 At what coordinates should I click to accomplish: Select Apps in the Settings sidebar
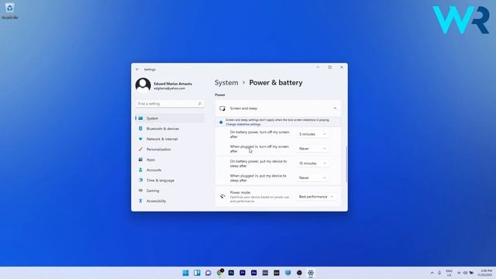pos(170,160)
